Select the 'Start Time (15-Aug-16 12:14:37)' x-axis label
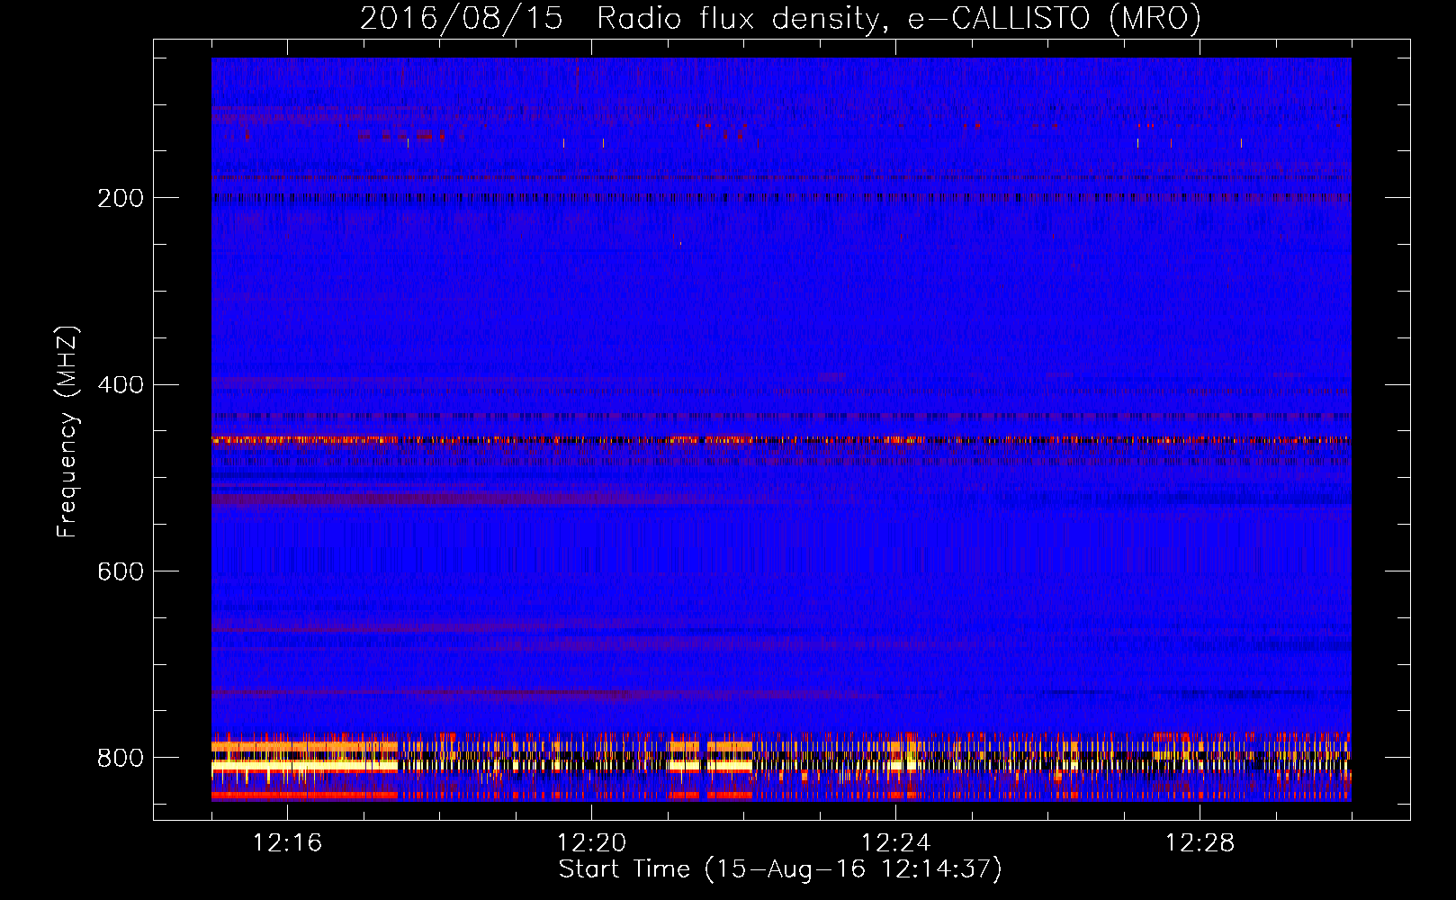Image resolution: width=1456 pixels, height=900 pixels. [780, 870]
